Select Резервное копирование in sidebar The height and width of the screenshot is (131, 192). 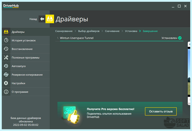pyautogui.click(x=26, y=75)
